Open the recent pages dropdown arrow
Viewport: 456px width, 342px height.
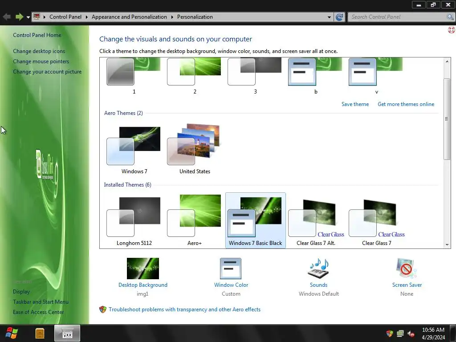[28, 17]
